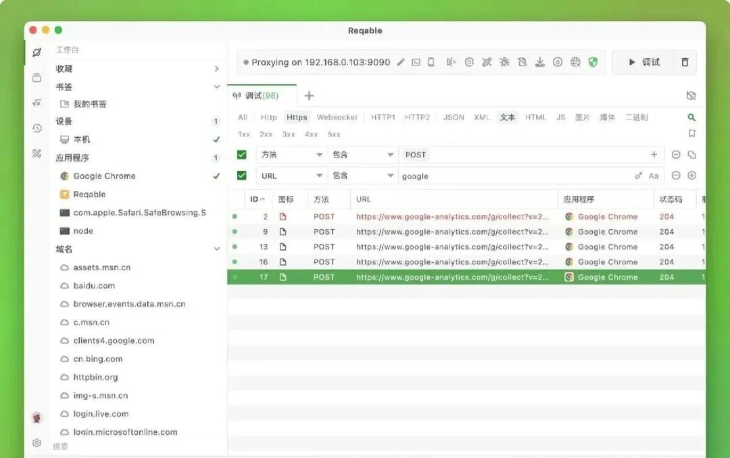Click the google URL filter input
This screenshot has height=458, width=730.
(x=514, y=176)
